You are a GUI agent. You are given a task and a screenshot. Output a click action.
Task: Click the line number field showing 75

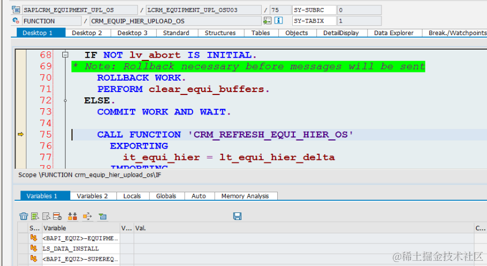281,10
